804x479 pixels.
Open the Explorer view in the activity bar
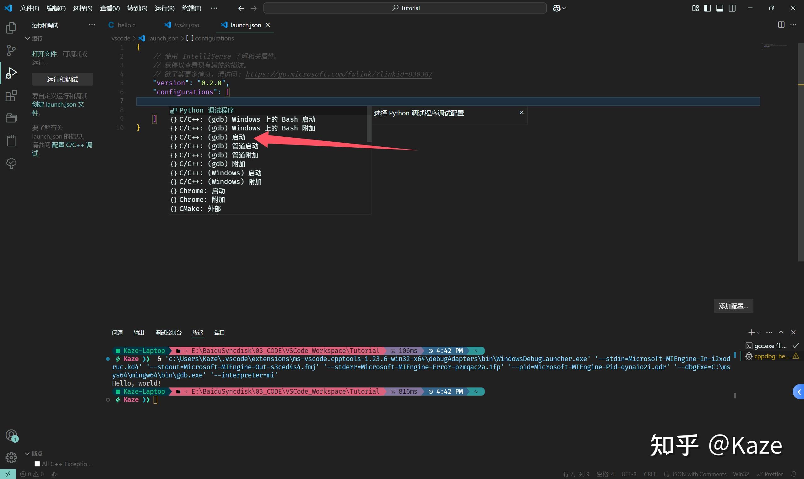point(11,28)
